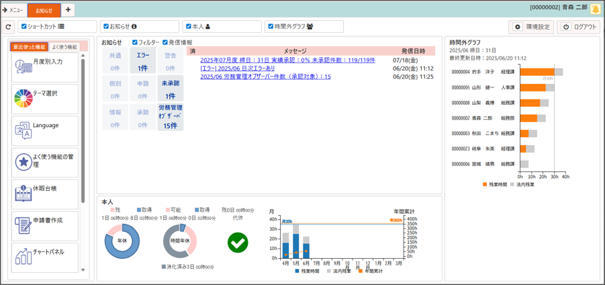Screen dimensions: 605x285
Task: Open the [エラー] 2025/06 日次エラーあり link
Action: pyautogui.click(x=237, y=68)
